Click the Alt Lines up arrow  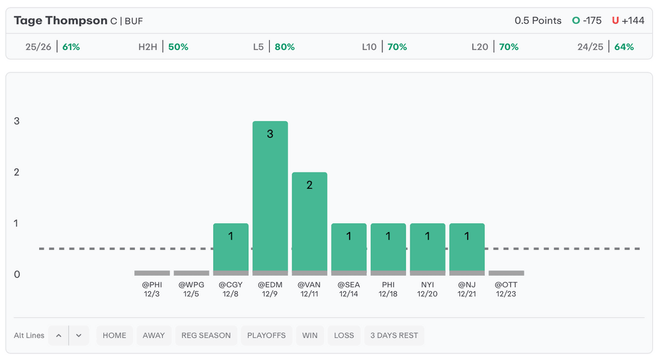(58, 335)
